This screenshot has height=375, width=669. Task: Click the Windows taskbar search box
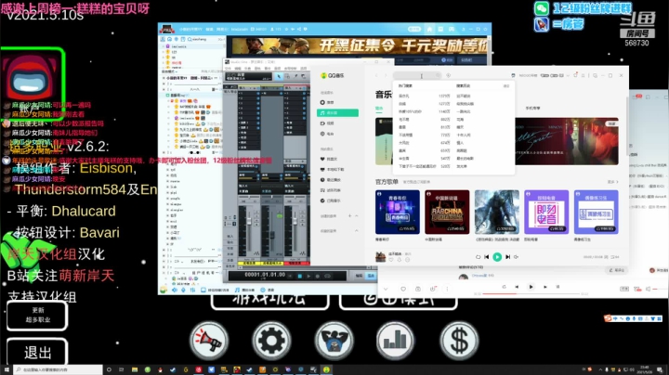[x=58, y=369]
